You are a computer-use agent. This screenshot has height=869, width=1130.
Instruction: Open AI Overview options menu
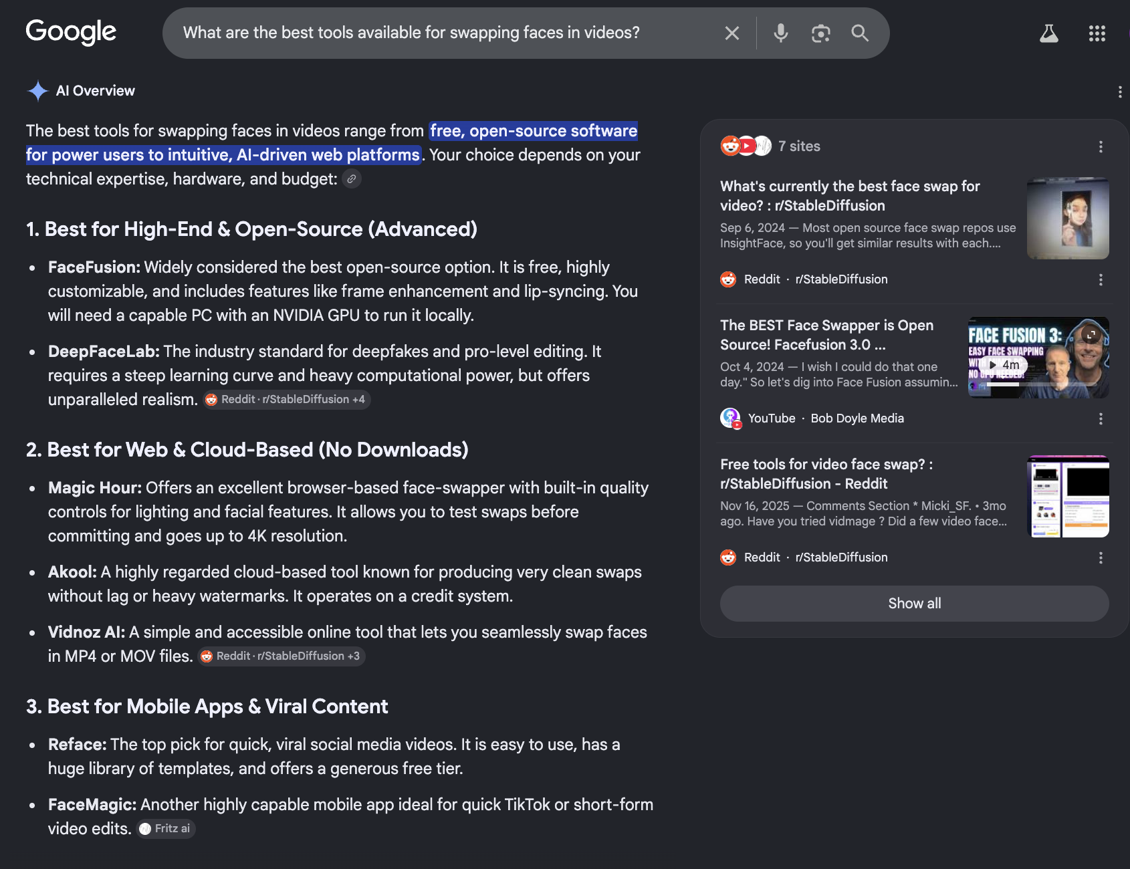tap(1119, 92)
